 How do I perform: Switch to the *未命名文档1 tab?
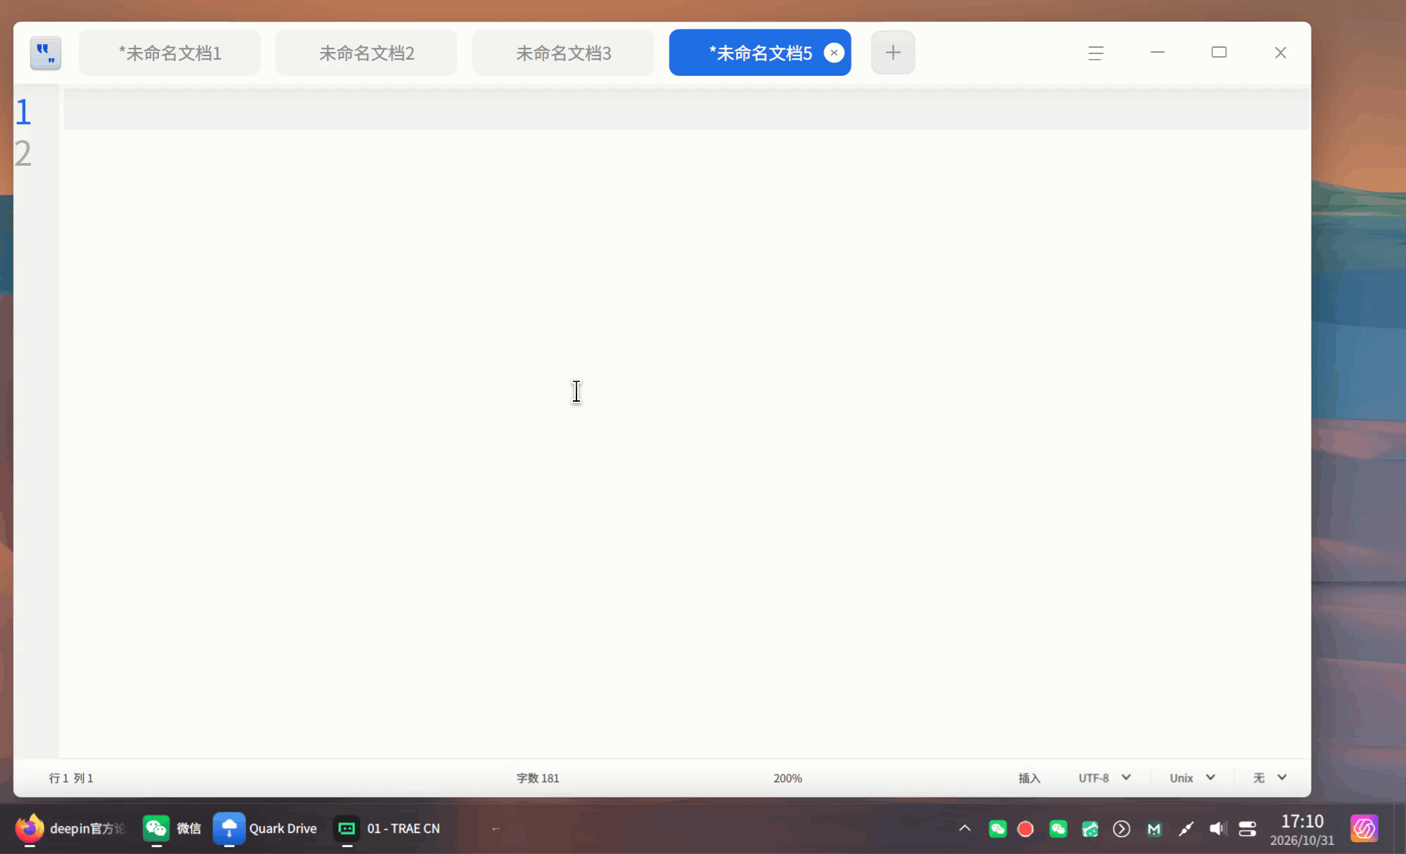click(169, 53)
